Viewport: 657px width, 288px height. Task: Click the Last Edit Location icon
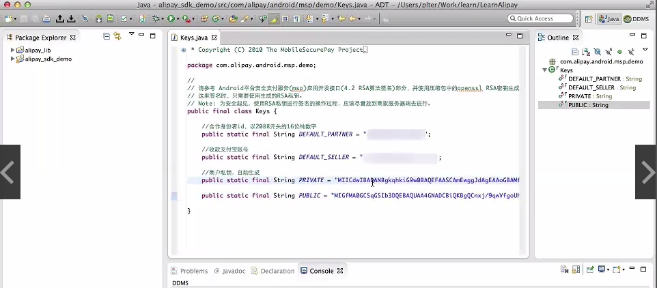point(341,18)
